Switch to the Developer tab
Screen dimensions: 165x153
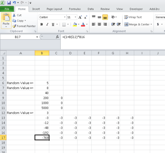tap(136, 9)
